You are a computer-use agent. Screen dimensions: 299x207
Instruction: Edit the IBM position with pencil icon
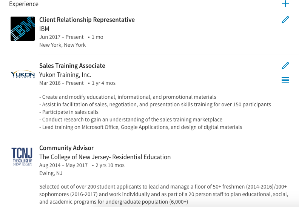285,20
